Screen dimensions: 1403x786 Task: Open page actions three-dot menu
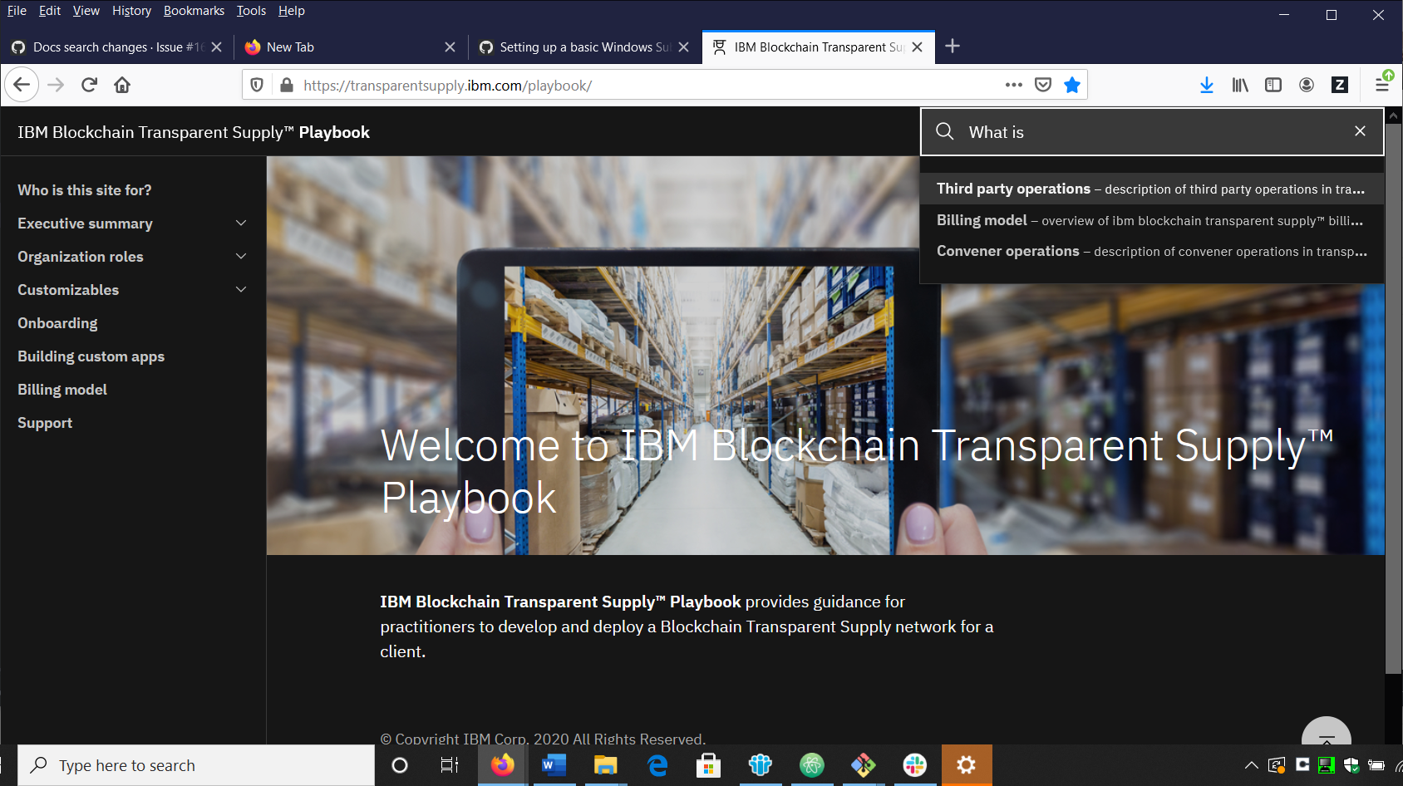(1014, 85)
